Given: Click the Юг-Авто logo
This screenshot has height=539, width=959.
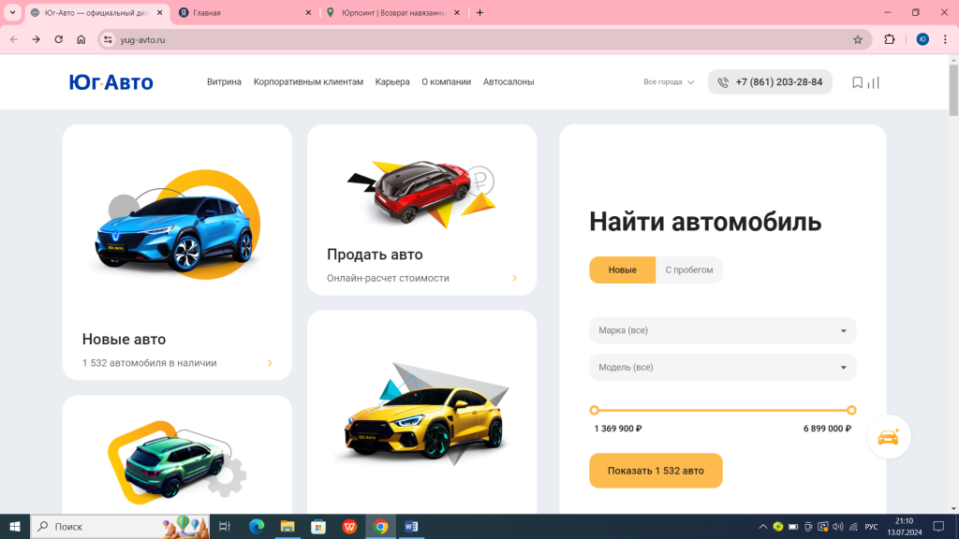Looking at the screenshot, I should [x=111, y=82].
